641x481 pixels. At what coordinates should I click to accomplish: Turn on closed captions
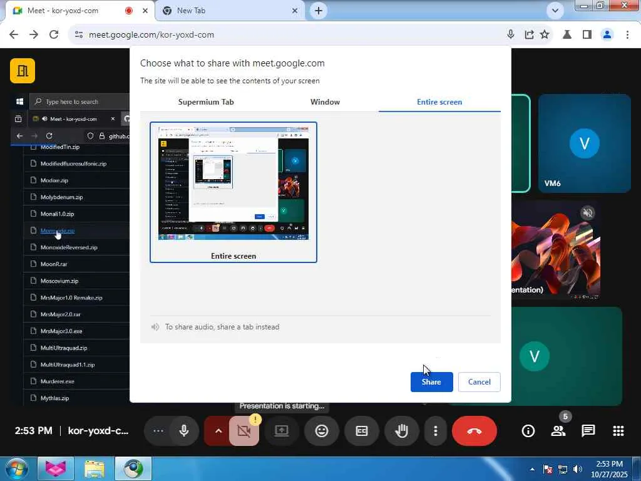[x=362, y=431]
